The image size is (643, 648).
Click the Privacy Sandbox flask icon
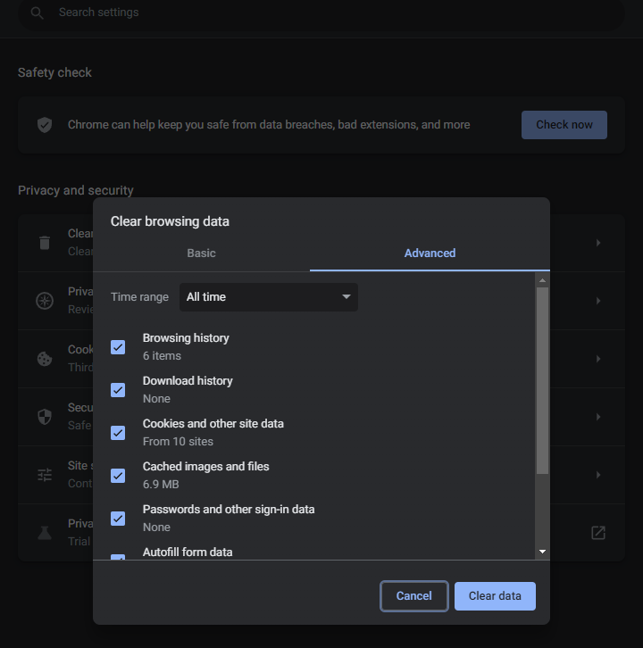[x=45, y=533]
